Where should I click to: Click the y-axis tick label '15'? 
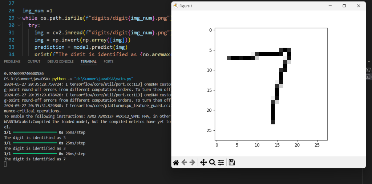coord(210,90)
